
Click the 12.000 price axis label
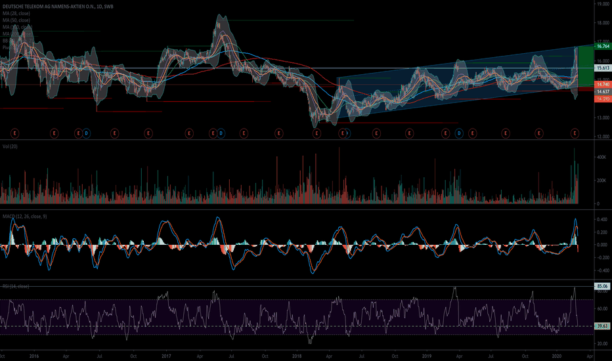pos(603,137)
